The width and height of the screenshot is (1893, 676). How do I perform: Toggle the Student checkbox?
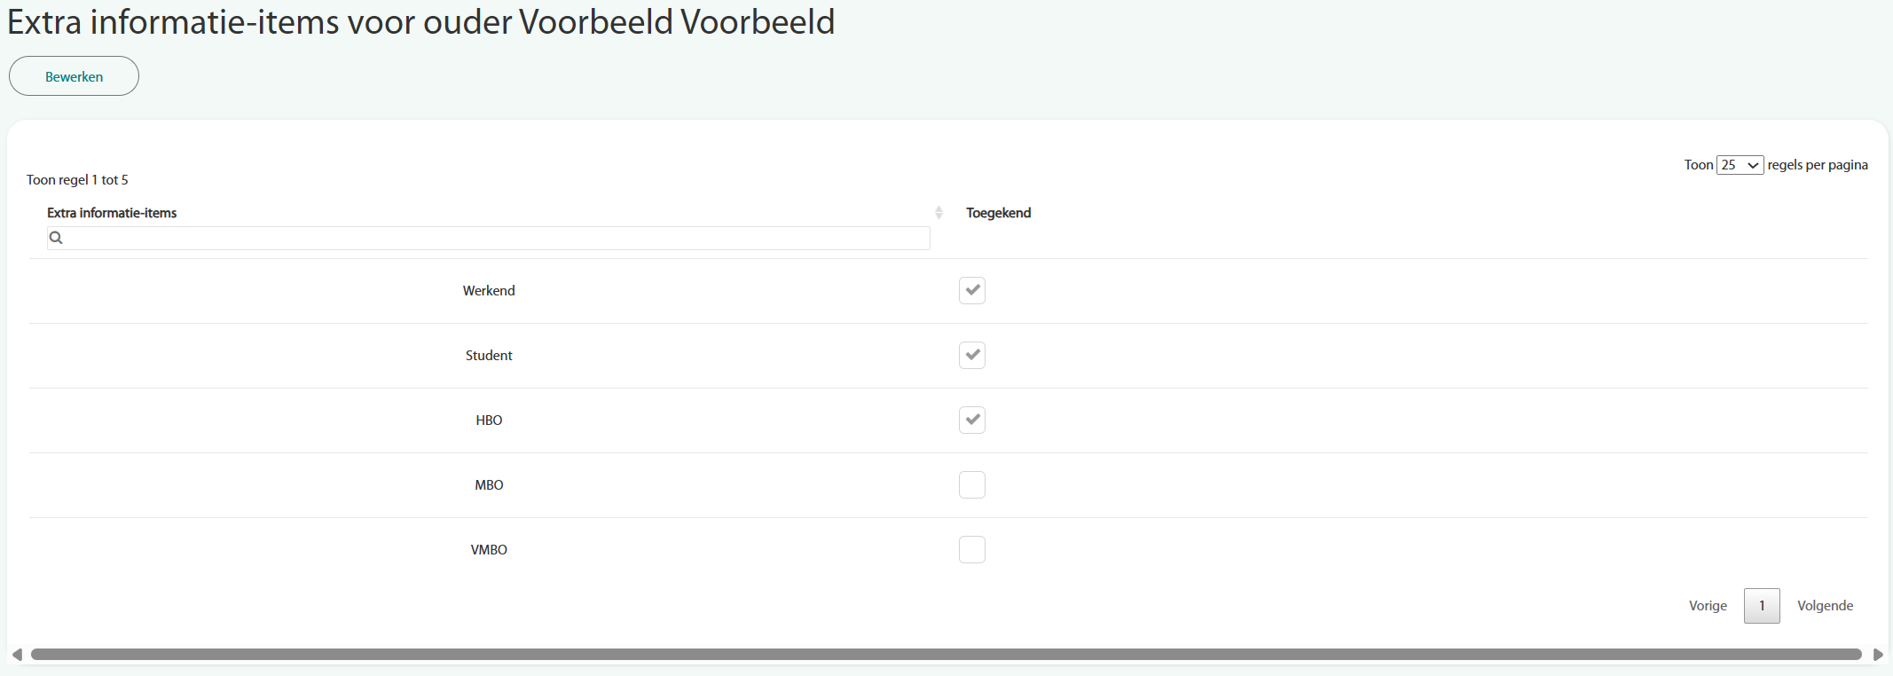(x=972, y=356)
